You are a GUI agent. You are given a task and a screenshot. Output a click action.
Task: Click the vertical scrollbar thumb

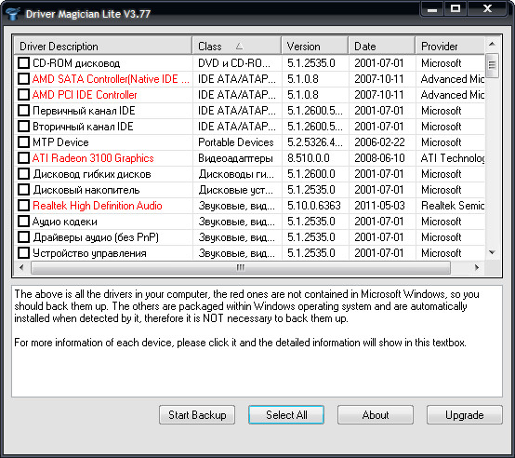click(x=492, y=65)
